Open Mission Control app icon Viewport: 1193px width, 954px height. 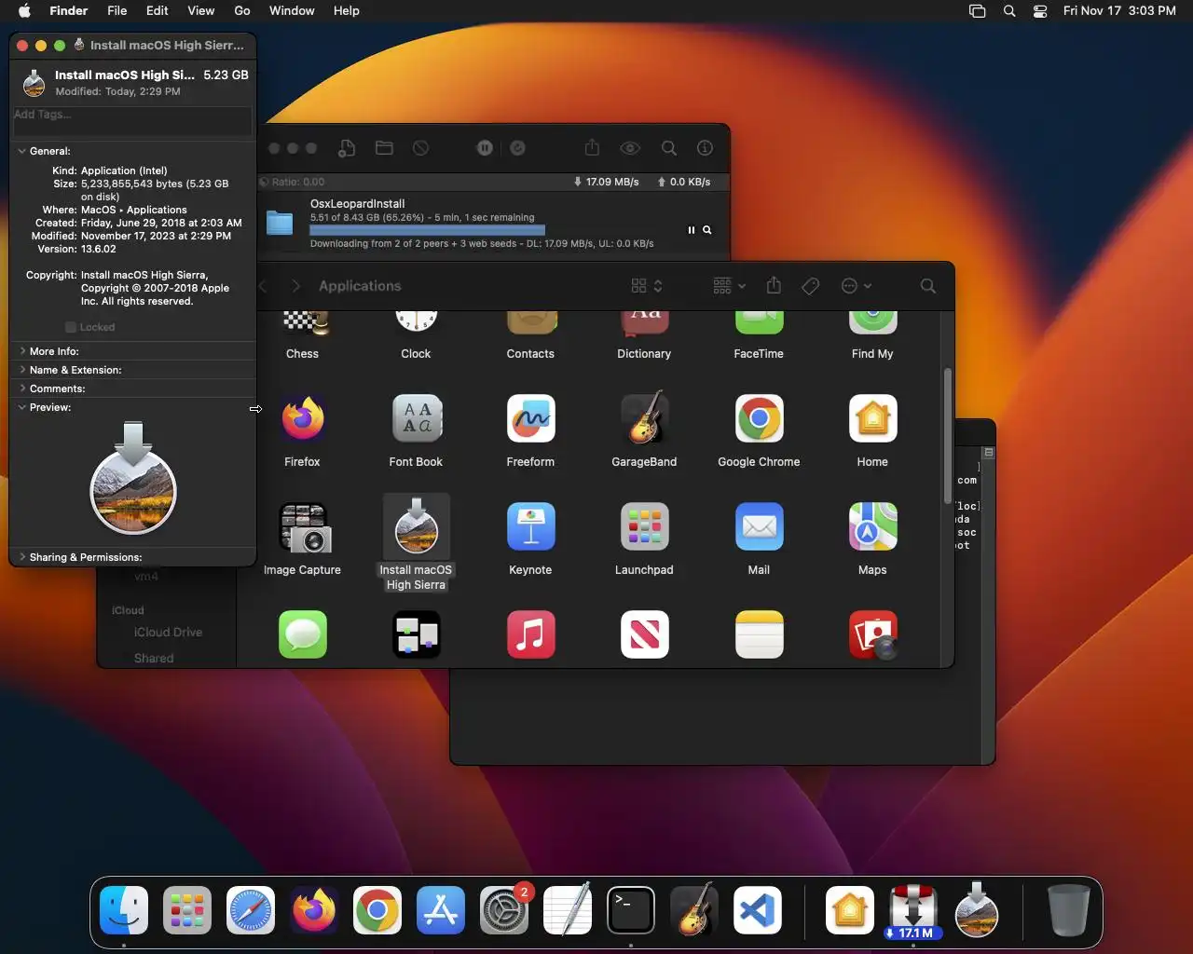417,635
